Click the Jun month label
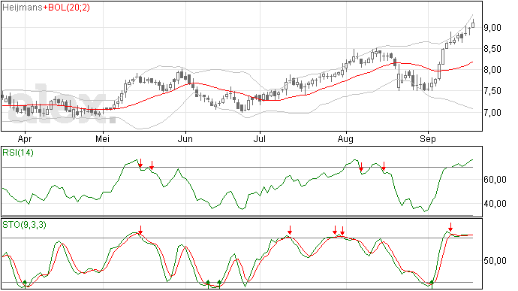The height and width of the screenshot is (291, 518). (185, 139)
